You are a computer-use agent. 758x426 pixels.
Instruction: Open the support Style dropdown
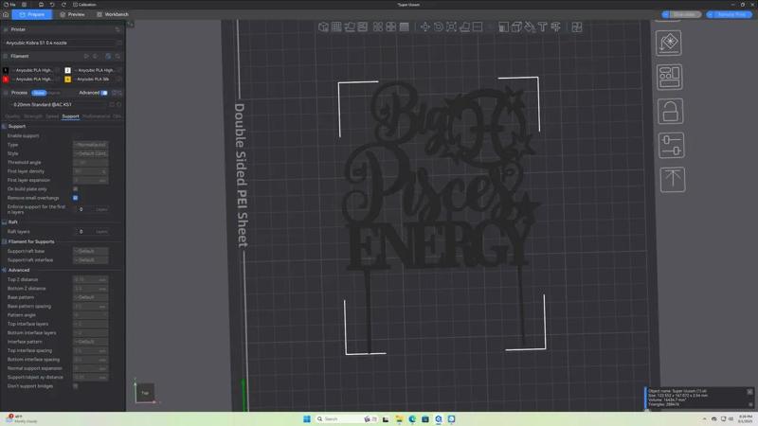(90, 153)
